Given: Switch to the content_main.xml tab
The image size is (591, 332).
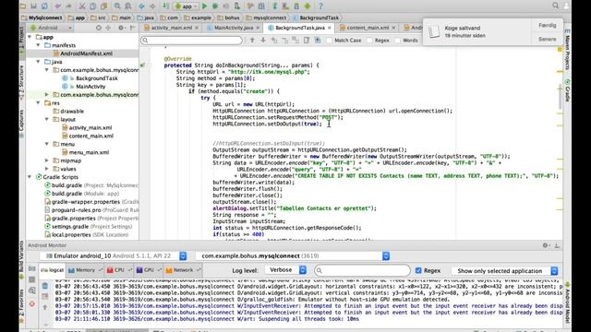Looking at the screenshot, I should coord(368,28).
